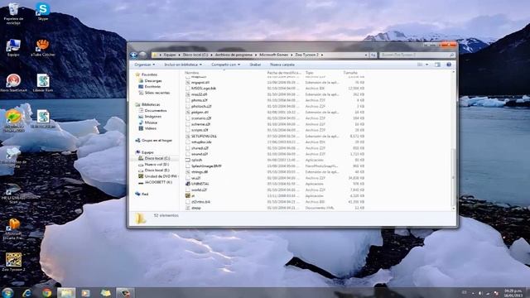Select Imágenes library in the sidebar
The height and width of the screenshot is (298, 530).
[152, 117]
